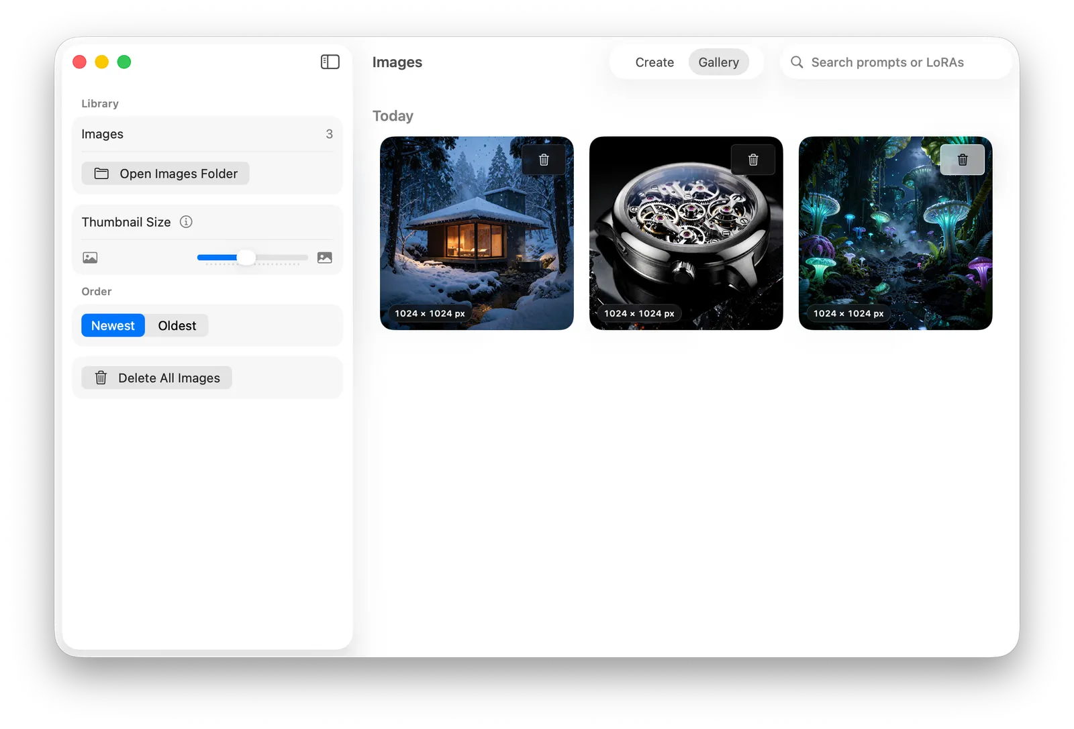The image size is (1074, 729).
Task: Click size label on mushroom forest image
Action: click(x=848, y=313)
